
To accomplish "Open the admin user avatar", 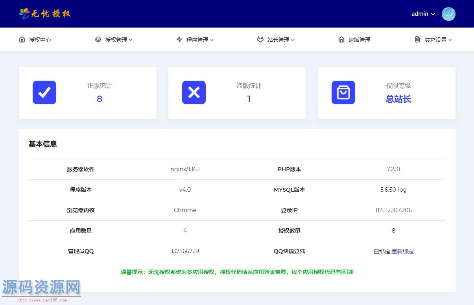I will click(448, 14).
